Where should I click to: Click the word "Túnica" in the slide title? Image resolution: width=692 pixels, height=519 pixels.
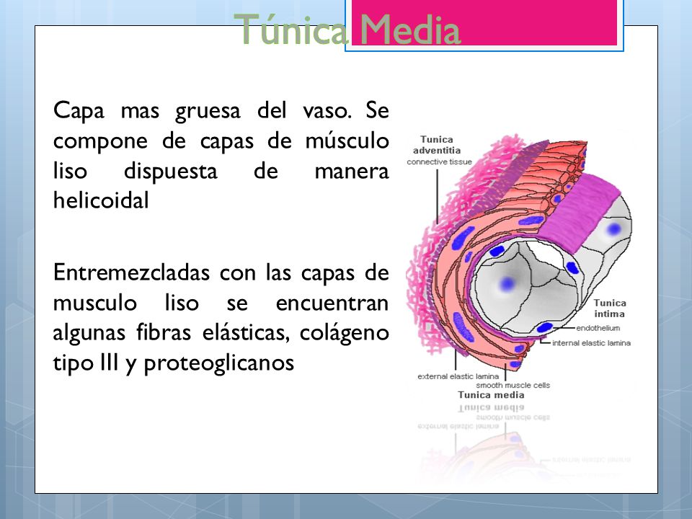point(290,30)
